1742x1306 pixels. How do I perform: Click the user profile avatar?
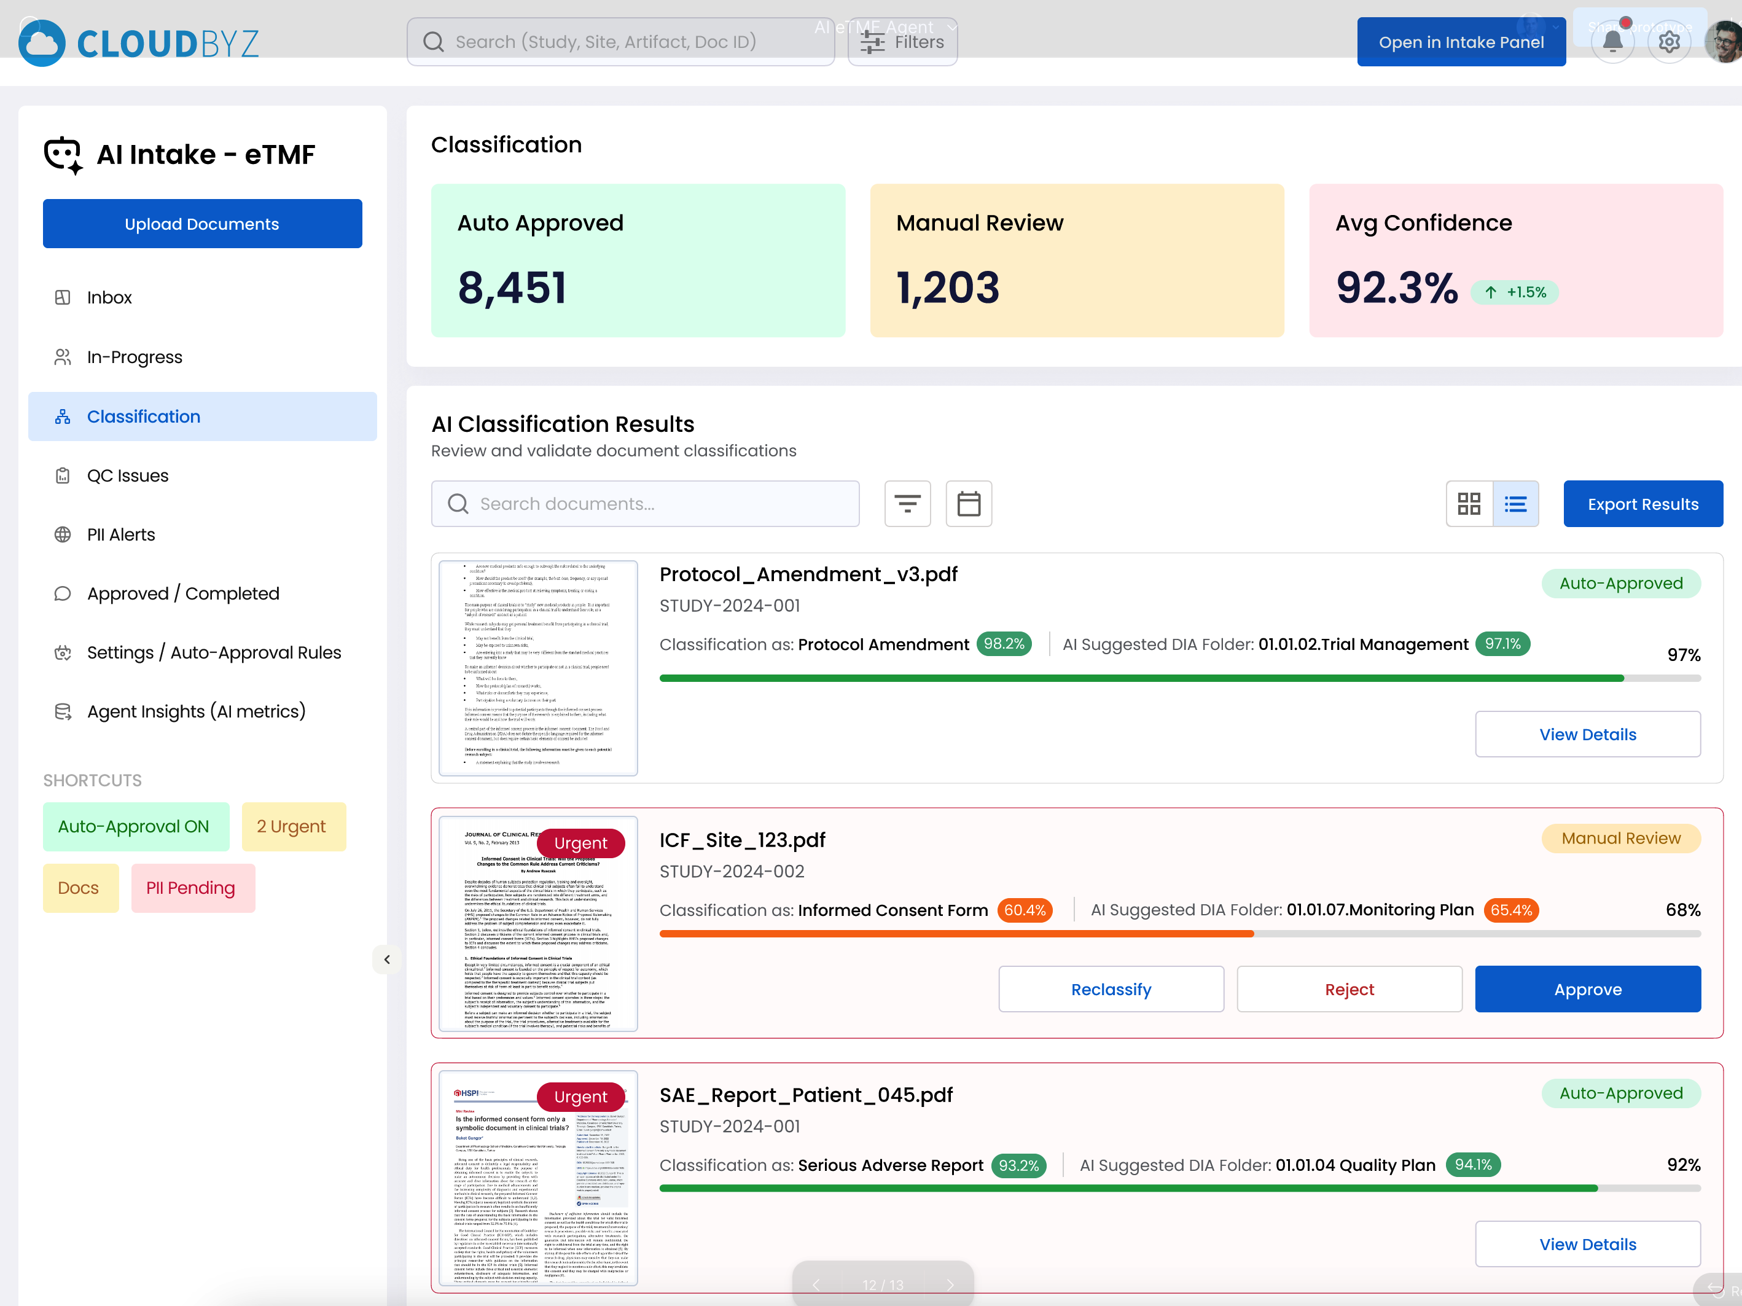[1725, 42]
